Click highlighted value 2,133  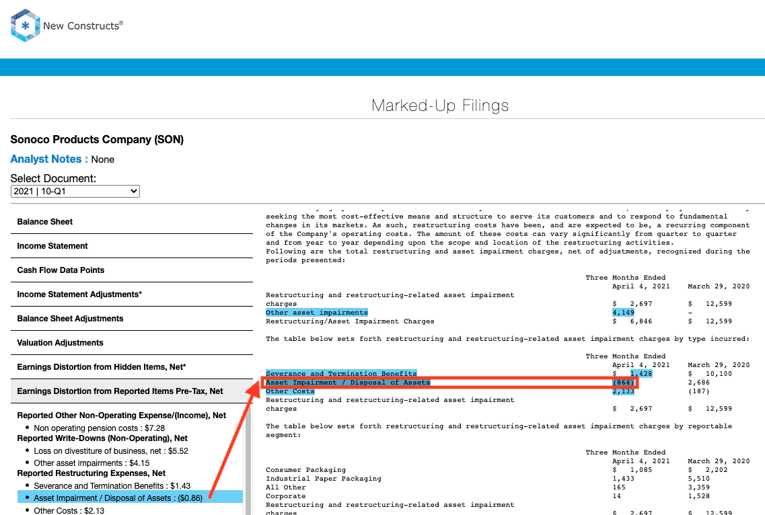624,391
